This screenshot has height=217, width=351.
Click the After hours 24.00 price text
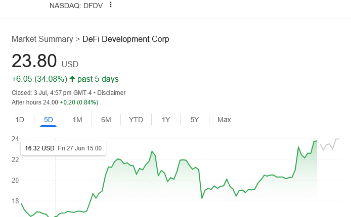coord(35,102)
